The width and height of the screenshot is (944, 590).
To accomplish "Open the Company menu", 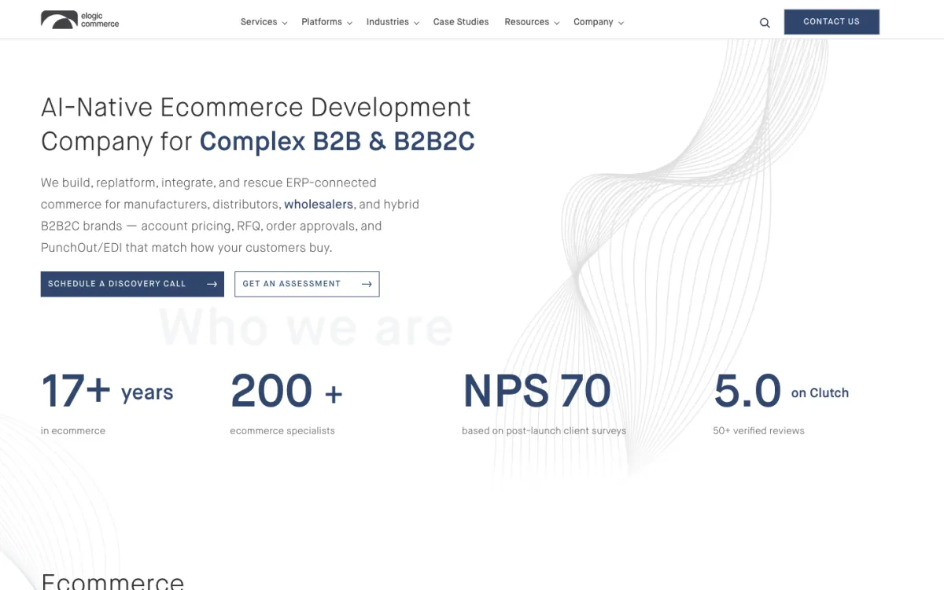I will coord(593,22).
